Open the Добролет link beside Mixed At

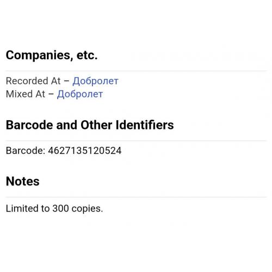80,94
